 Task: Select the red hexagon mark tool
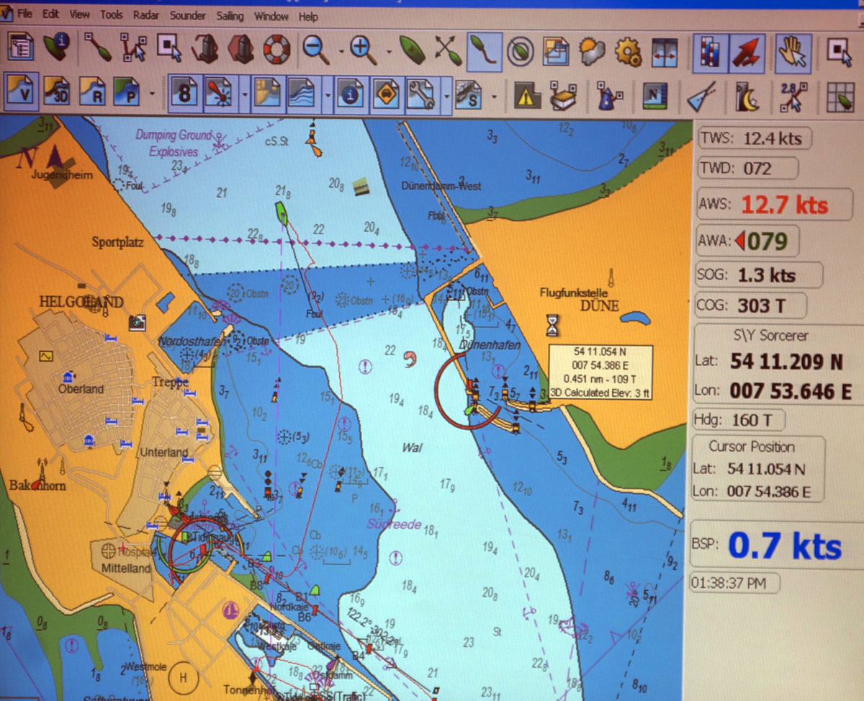[240, 49]
